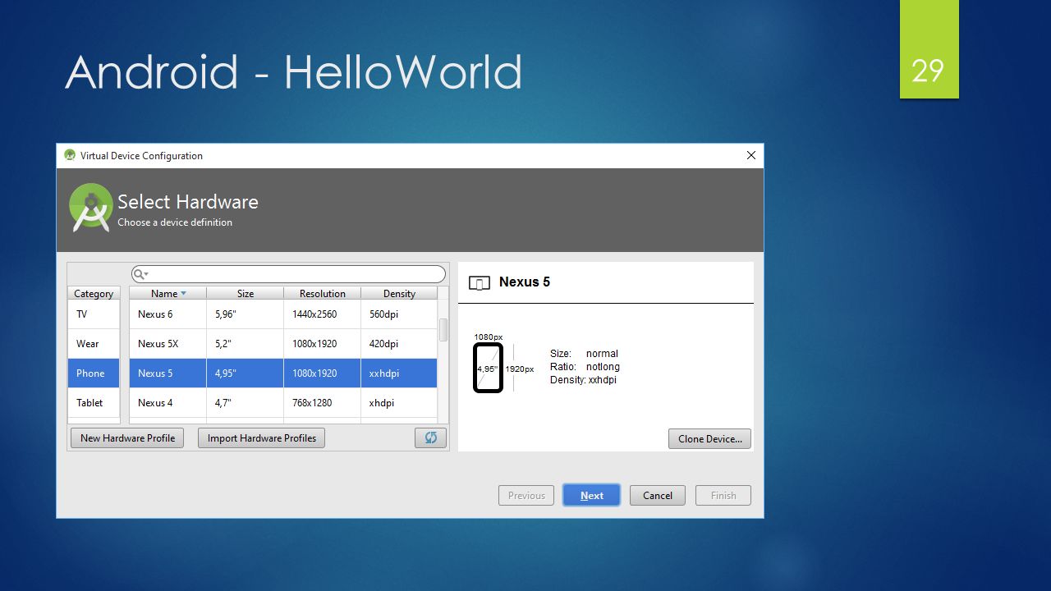Screen dimensions: 1051x591
Task: Sort devices by Size column header
Action: coord(246,293)
